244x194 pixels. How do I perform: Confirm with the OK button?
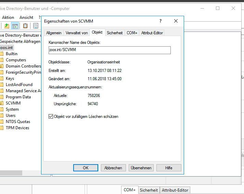click(x=86, y=168)
